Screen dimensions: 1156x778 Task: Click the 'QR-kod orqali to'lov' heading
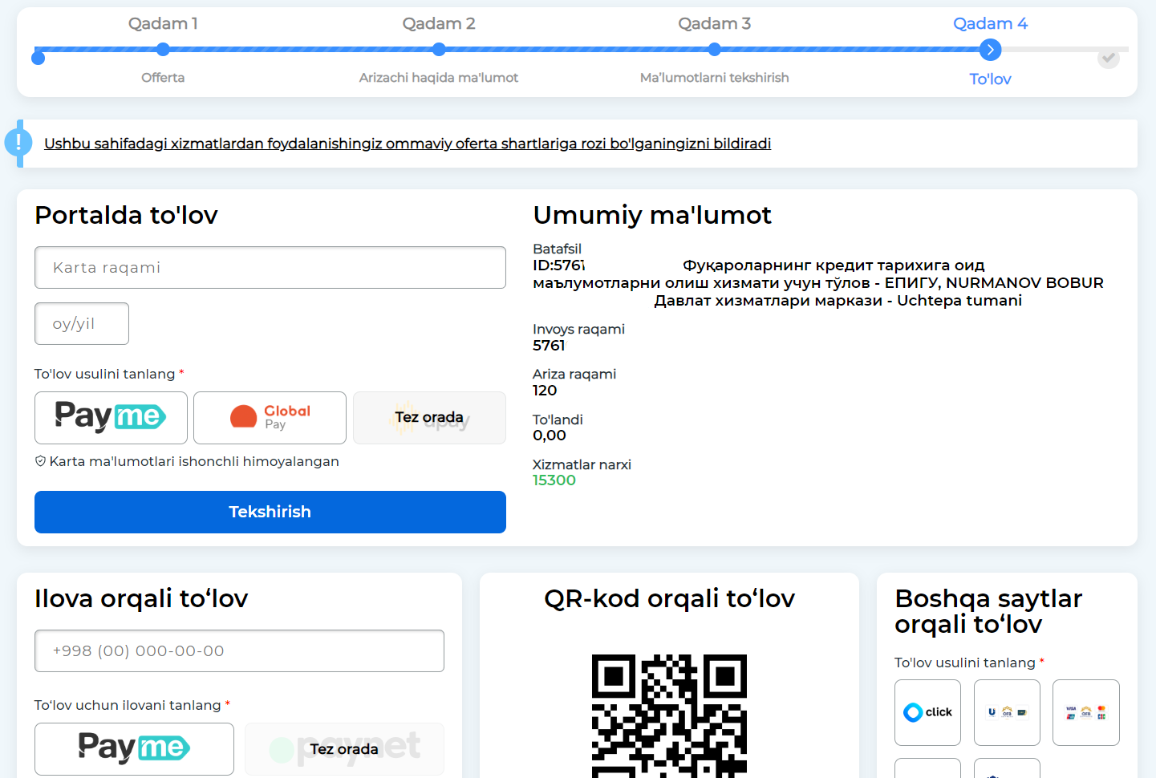[x=669, y=598]
